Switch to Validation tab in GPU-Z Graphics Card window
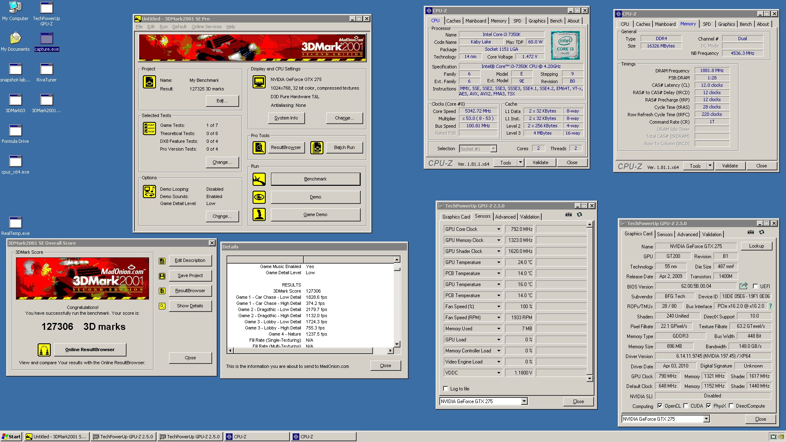Screen dimensions: 786x442 pos(712,235)
